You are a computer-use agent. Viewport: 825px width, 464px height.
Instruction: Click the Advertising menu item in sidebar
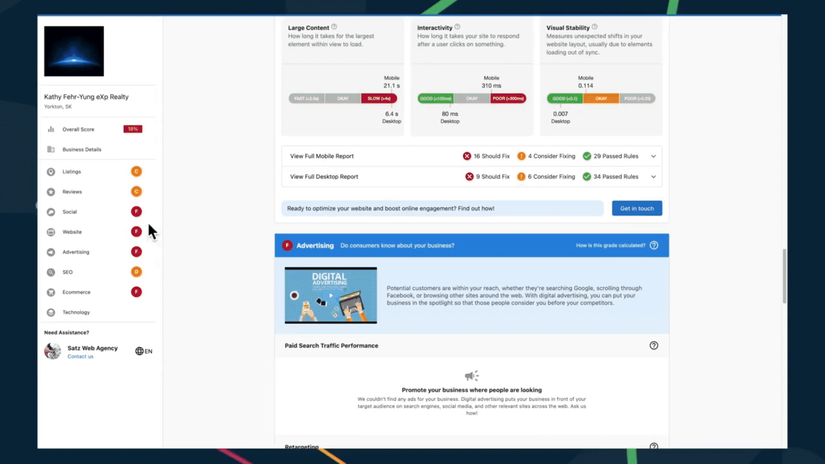coord(75,251)
